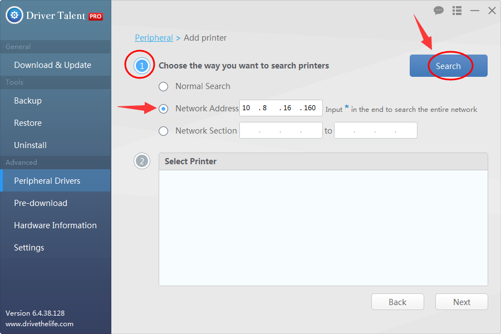501x334 pixels.
Task: Click the Network Address IP input field
Action: (x=281, y=108)
